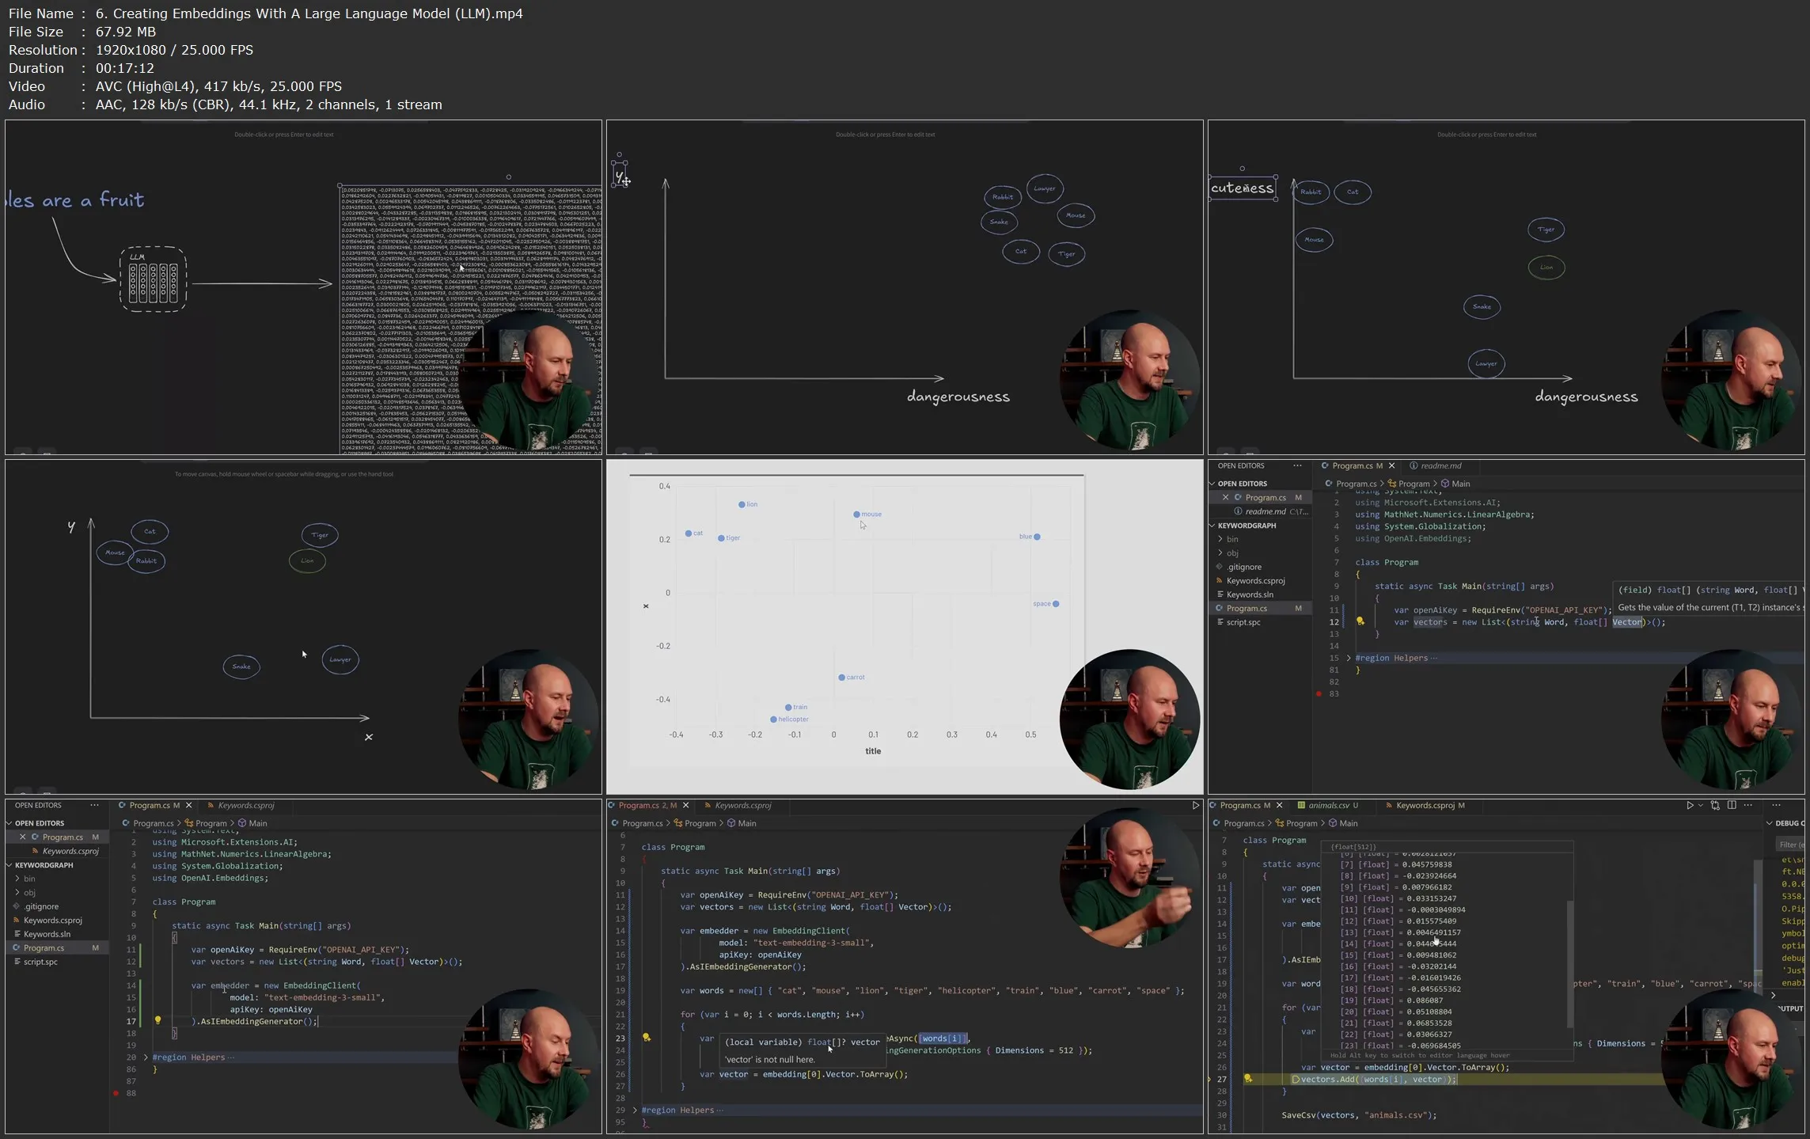Click the table icon on the animals.csv tab
Viewport: 1810px width, 1139px height.
coord(1301,806)
